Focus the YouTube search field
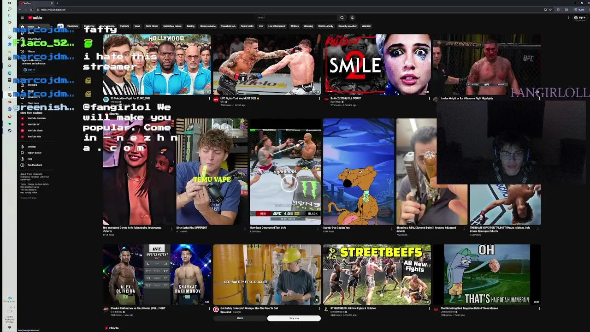Screen dimensions: 590x332 click(x=295, y=18)
